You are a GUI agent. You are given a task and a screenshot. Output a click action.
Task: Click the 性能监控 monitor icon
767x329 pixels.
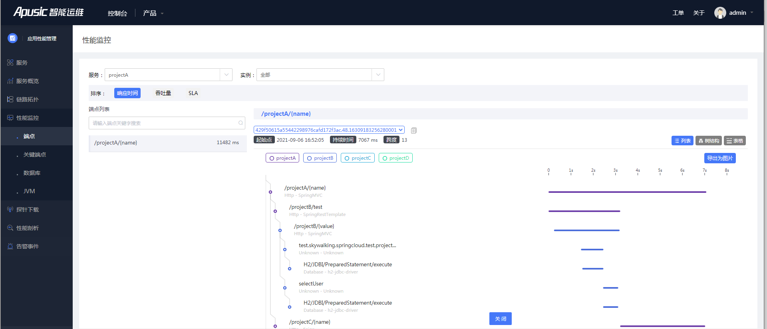(x=10, y=118)
